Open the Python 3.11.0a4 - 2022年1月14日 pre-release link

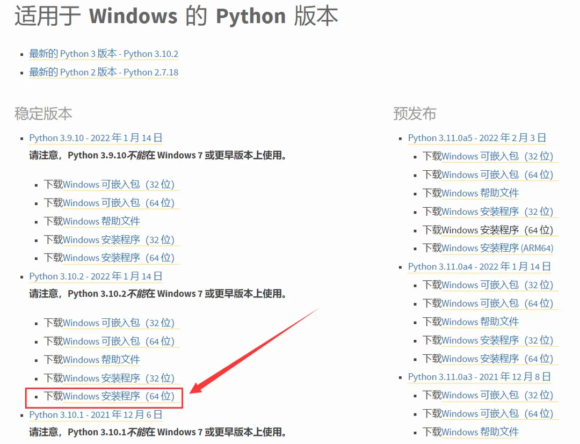[480, 266]
